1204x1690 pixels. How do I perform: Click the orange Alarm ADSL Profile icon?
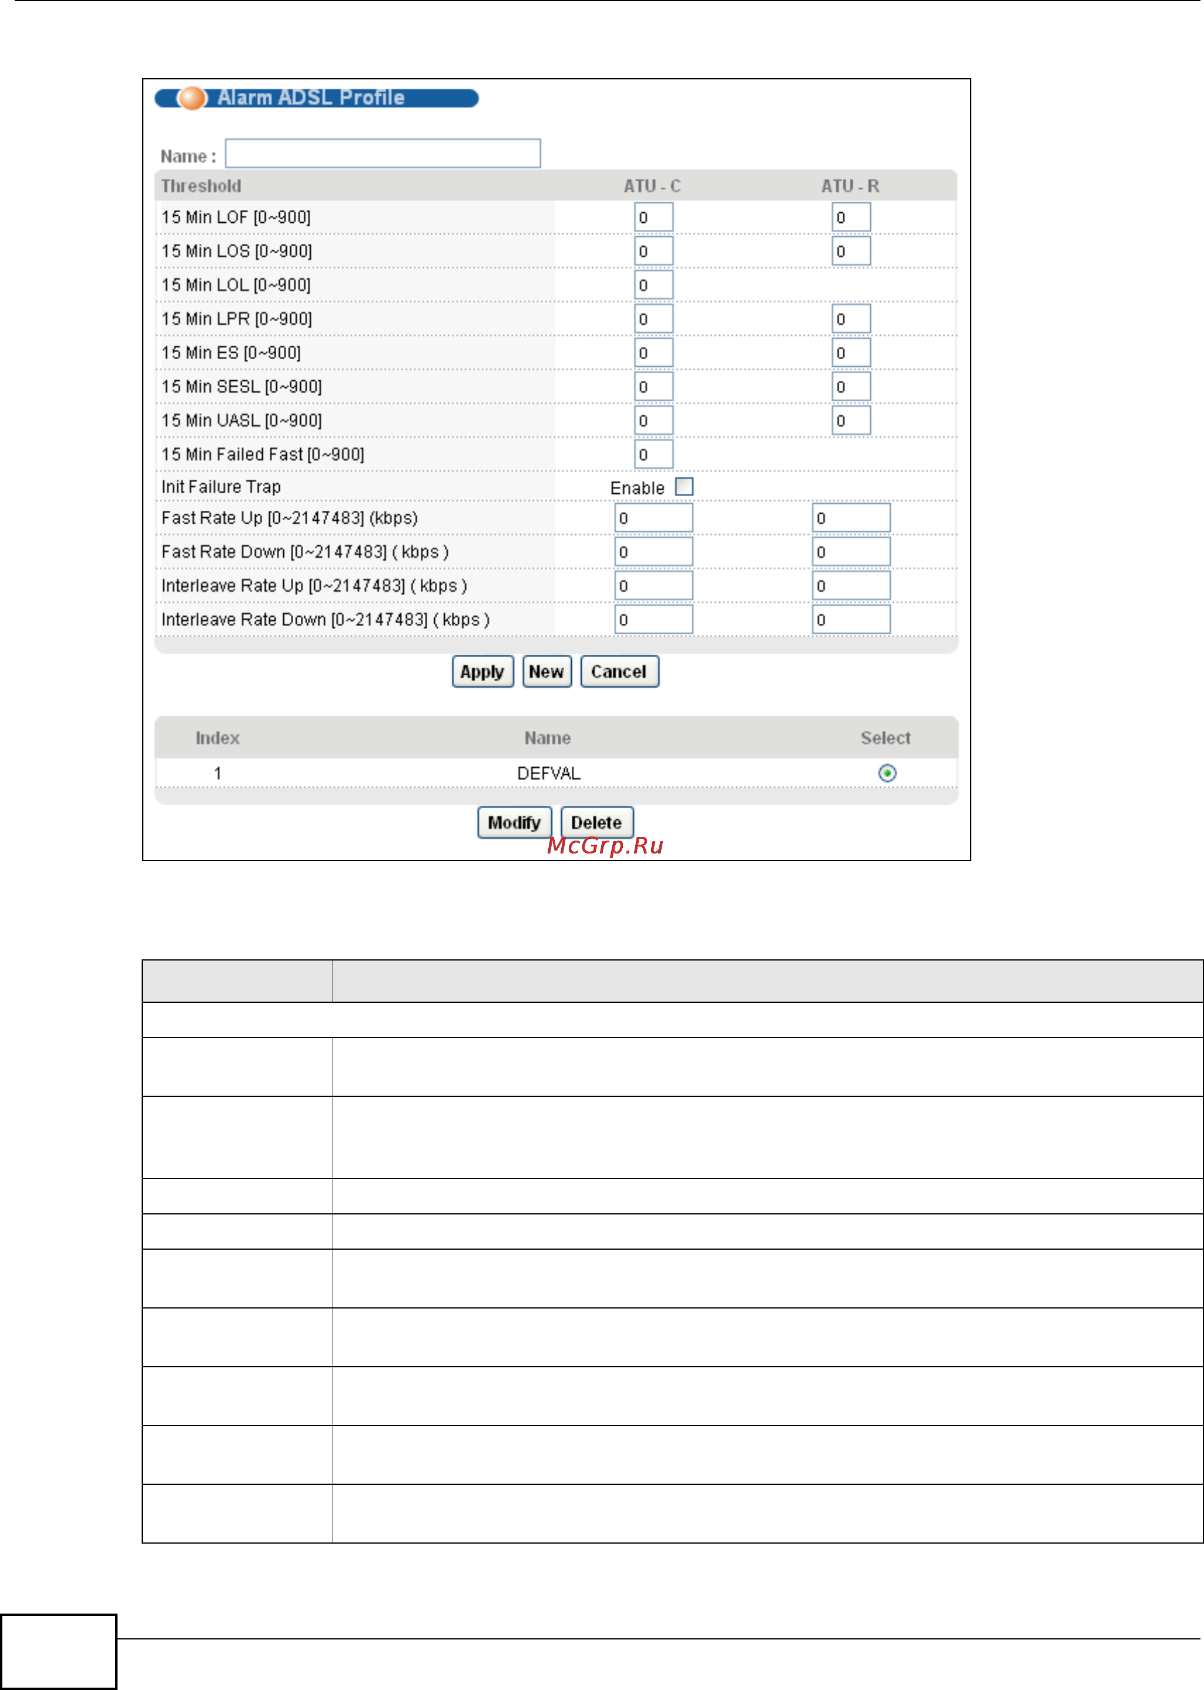pyautogui.click(x=192, y=98)
